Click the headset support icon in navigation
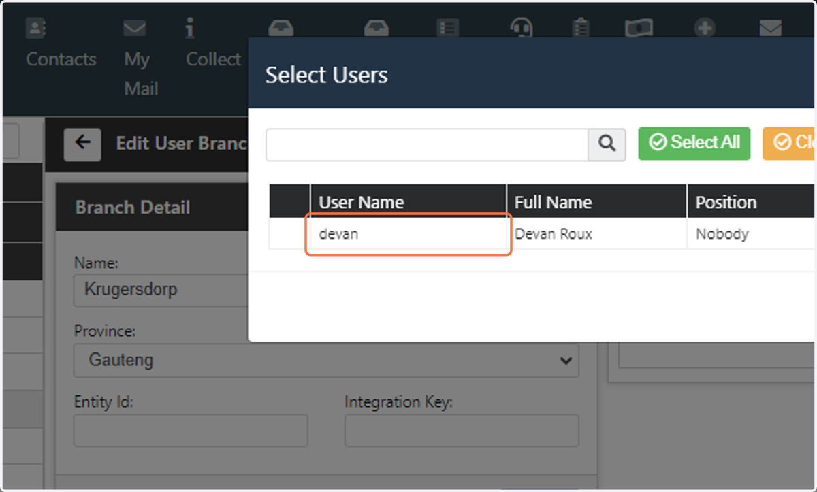 pos(521,27)
